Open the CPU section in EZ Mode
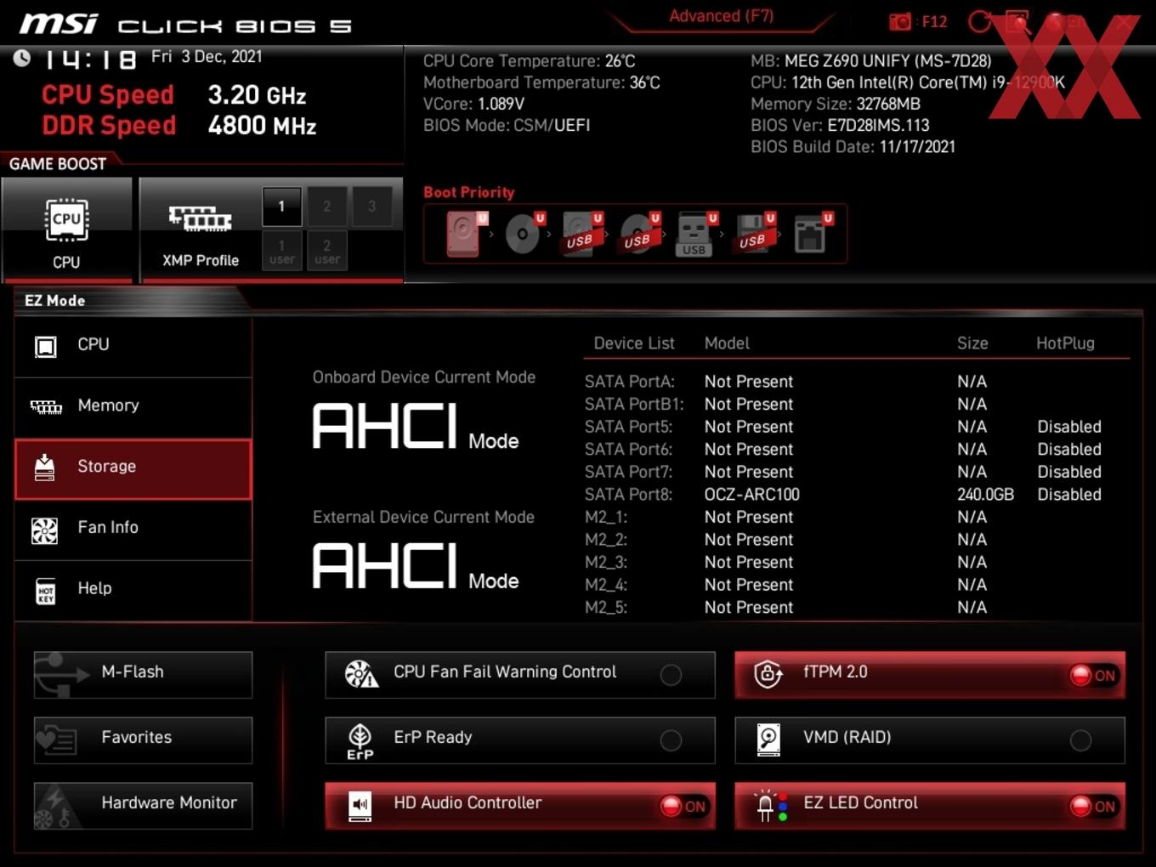 click(x=133, y=345)
